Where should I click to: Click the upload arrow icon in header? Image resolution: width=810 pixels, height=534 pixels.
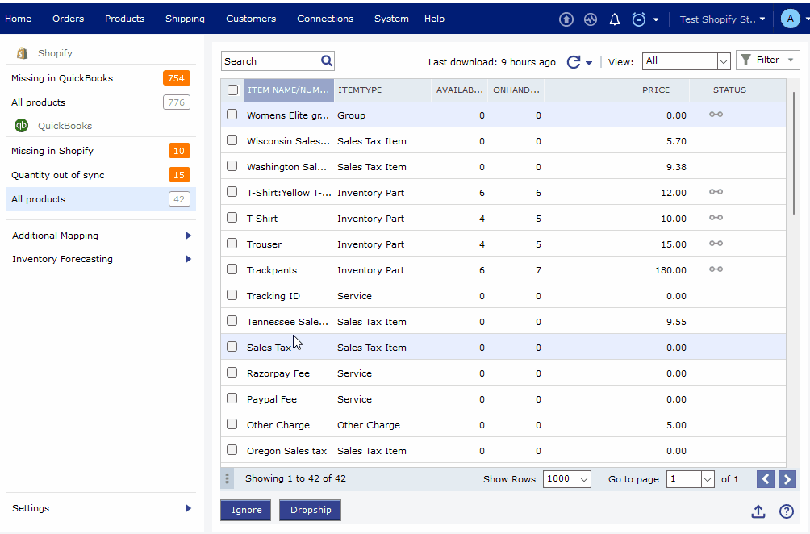(566, 19)
